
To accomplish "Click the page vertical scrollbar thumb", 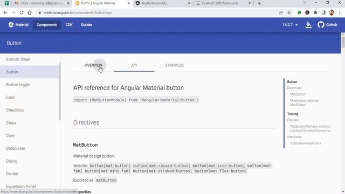I will [343, 42].
